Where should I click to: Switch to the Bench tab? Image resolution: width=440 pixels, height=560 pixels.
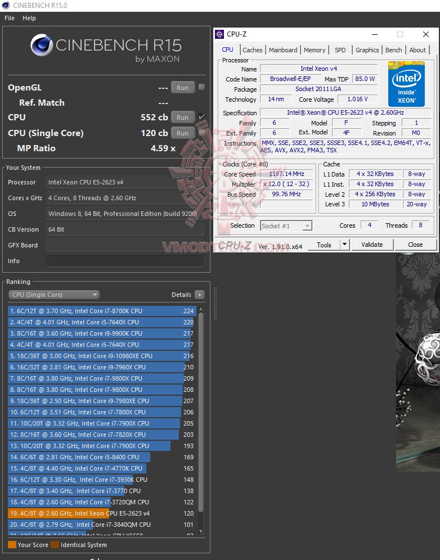393,50
